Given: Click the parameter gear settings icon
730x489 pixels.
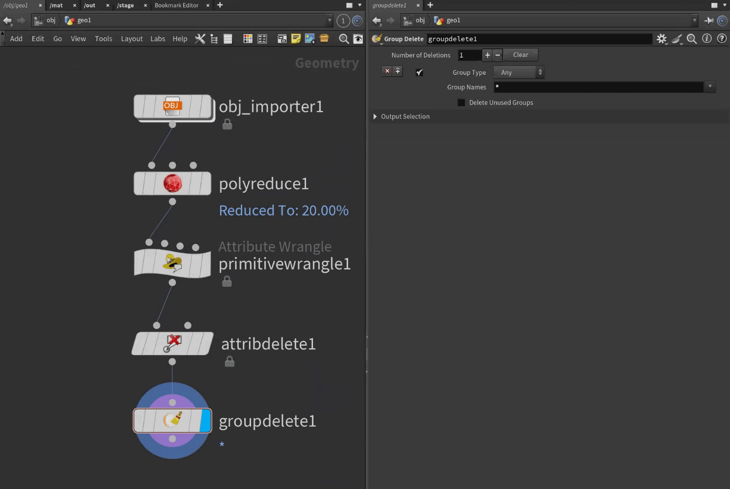Looking at the screenshot, I should point(661,39).
